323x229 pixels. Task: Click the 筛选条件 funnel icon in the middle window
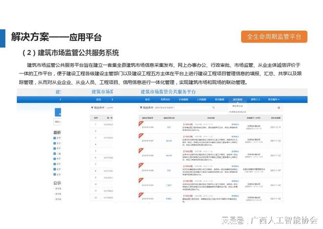point(92,107)
